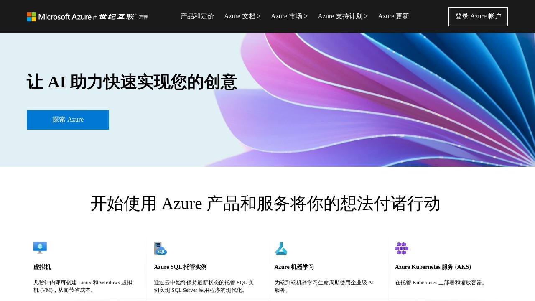
Task: Select 产品和定价 in the navigation bar
Action: (x=197, y=16)
